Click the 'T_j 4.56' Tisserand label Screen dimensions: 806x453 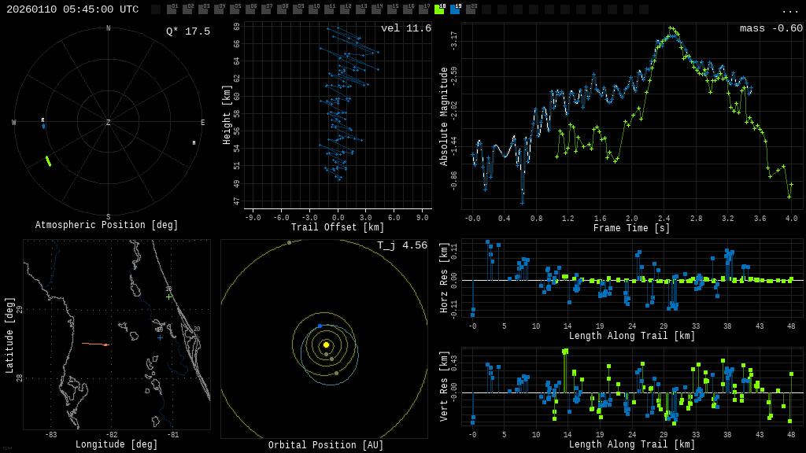[401, 246]
